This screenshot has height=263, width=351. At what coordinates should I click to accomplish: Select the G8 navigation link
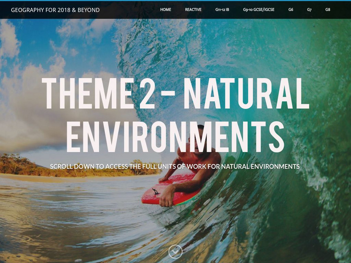click(x=328, y=10)
